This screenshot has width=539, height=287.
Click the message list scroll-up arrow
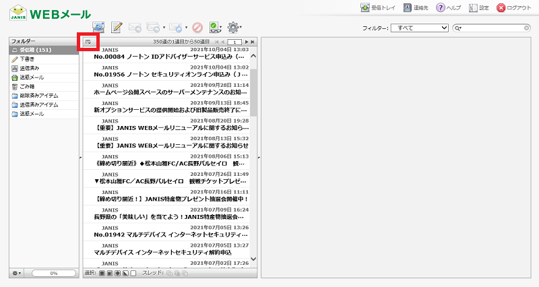point(253,56)
